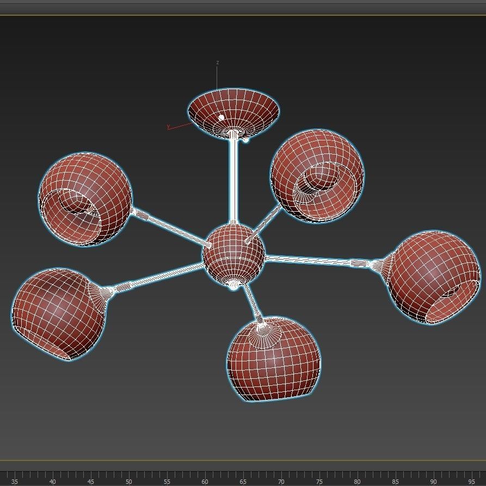486x486 pixels.
Task: Select the upper-left globe shade
Action: [85, 199]
